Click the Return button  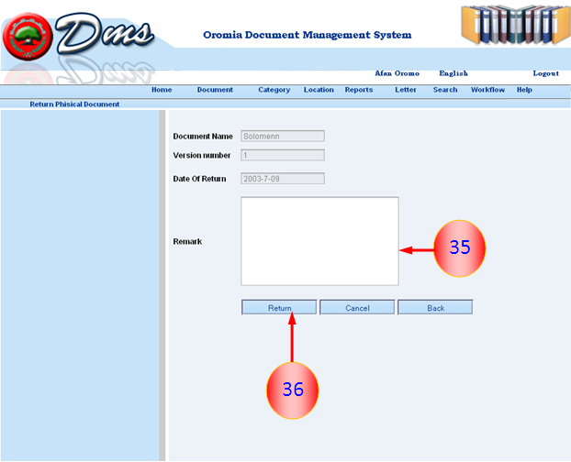point(279,307)
